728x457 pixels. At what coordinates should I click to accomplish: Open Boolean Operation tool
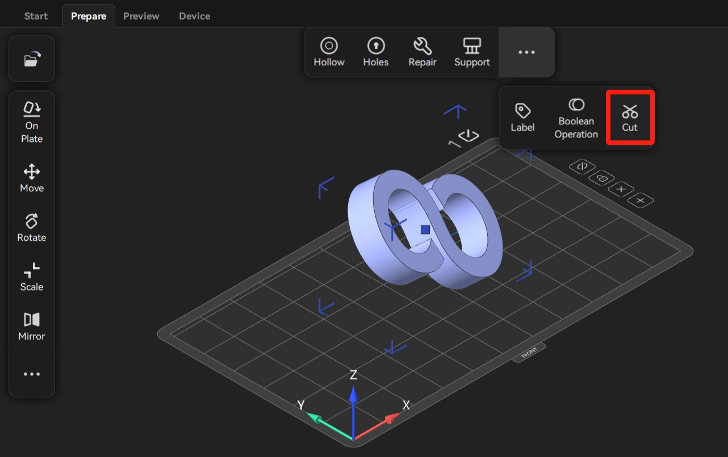(576, 118)
